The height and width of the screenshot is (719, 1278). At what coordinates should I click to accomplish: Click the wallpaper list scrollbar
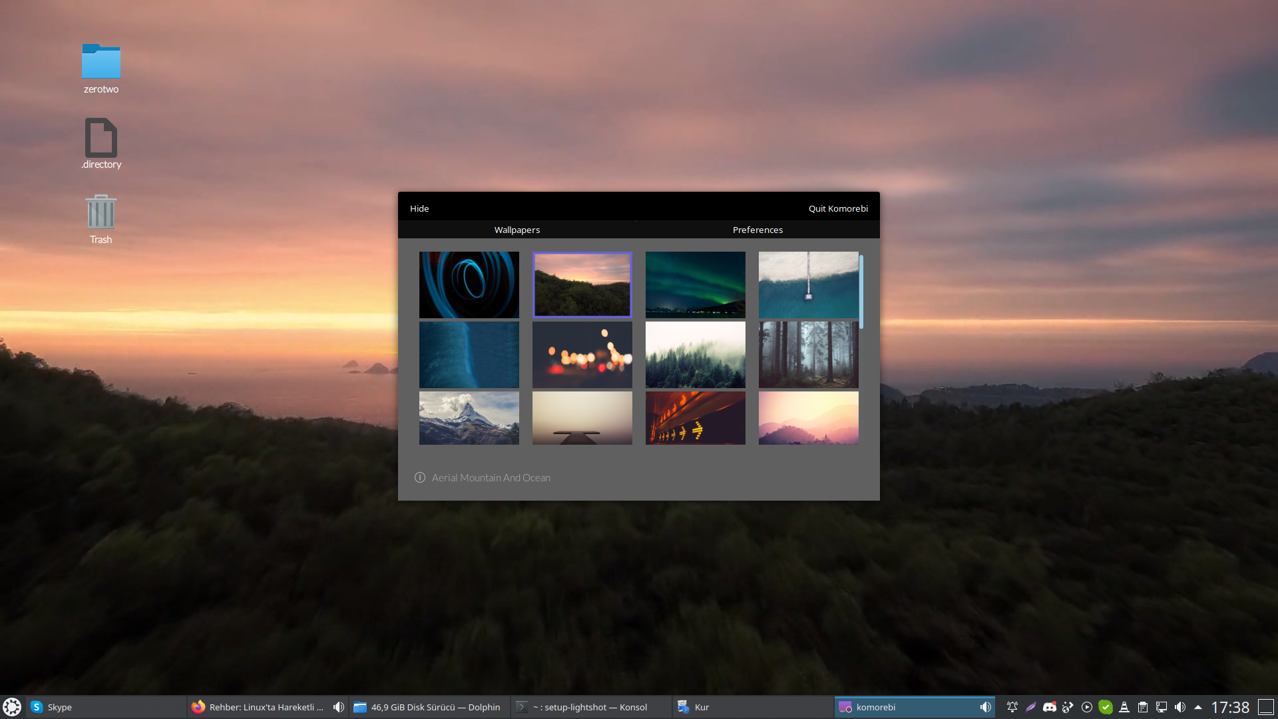(x=861, y=292)
